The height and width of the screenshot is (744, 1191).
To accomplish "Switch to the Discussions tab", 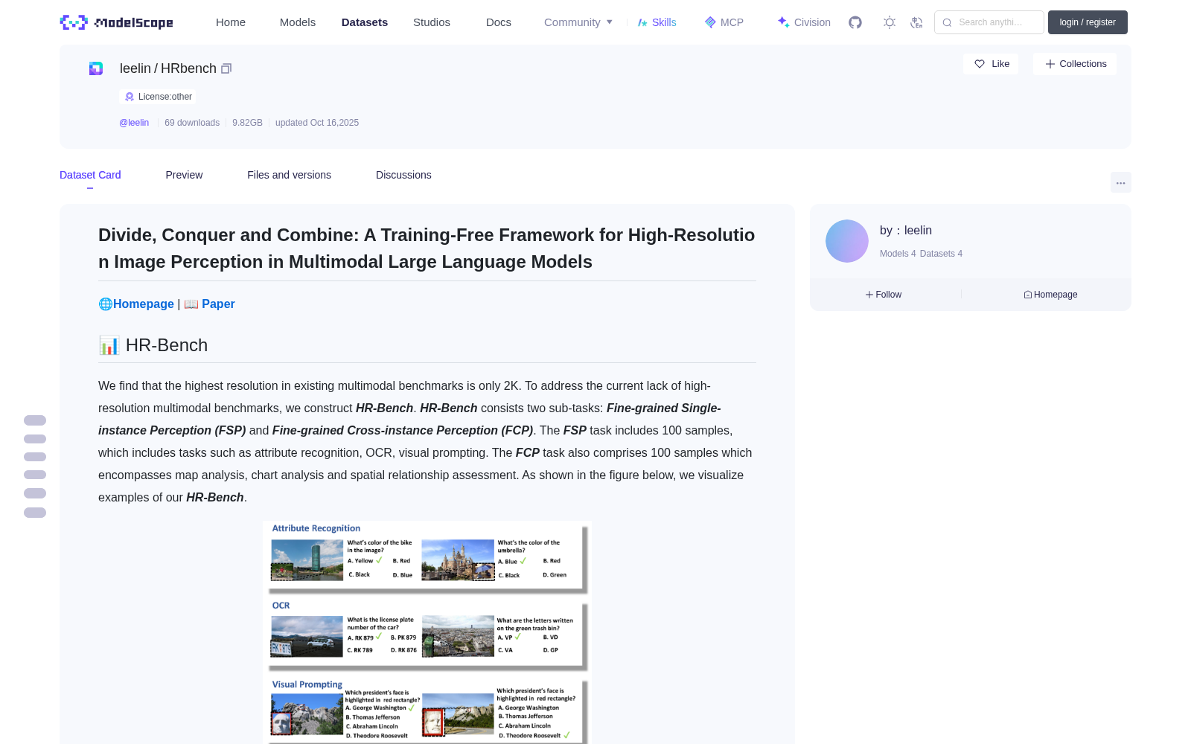I will click(x=403, y=175).
